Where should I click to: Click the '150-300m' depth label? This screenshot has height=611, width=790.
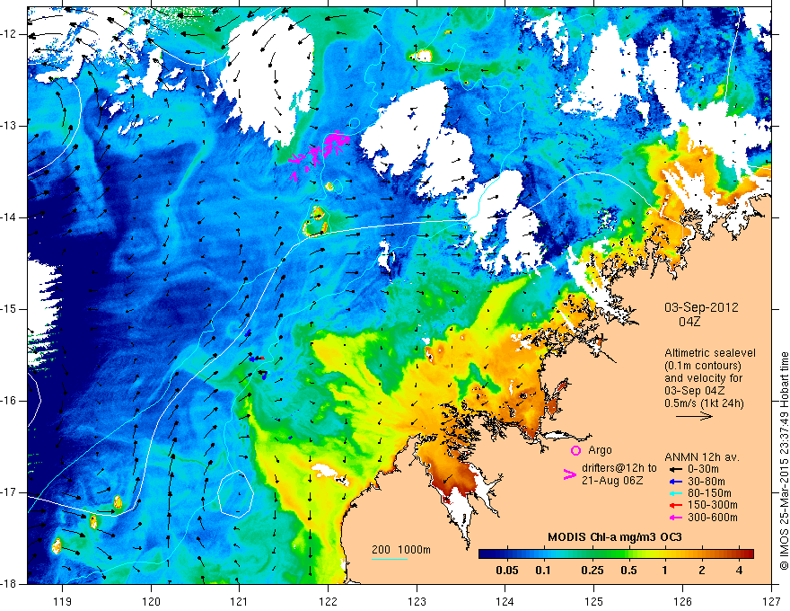pos(713,505)
